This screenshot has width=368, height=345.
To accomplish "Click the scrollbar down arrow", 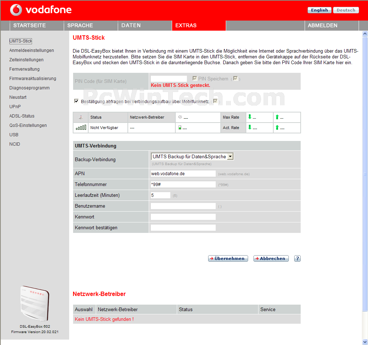I will click(x=365, y=342).
